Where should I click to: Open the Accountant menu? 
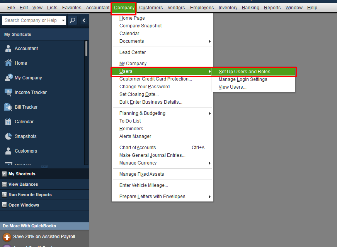coord(97,8)
